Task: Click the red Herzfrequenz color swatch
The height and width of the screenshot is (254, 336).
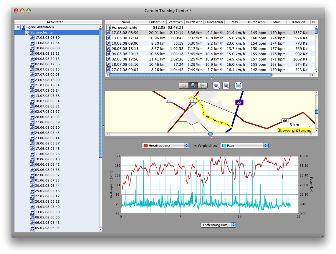Action: [146, 146]
